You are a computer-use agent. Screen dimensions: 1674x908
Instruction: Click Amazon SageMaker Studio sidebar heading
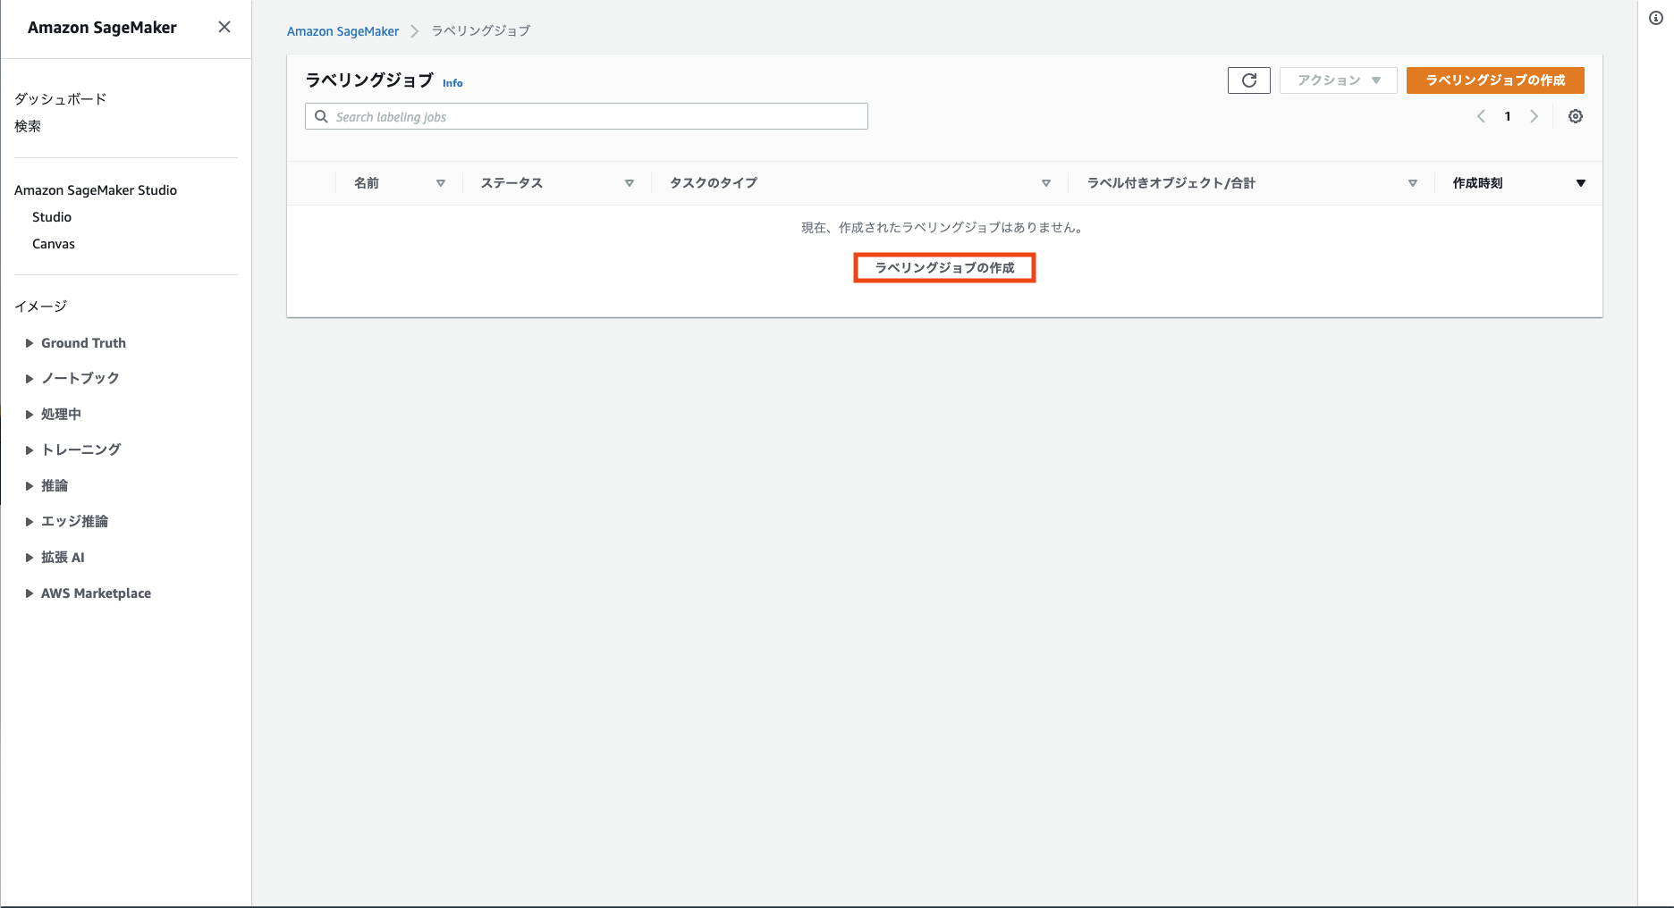96,190
